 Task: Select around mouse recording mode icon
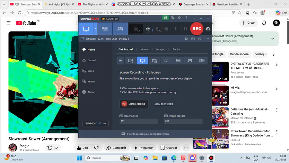point(166,61)
